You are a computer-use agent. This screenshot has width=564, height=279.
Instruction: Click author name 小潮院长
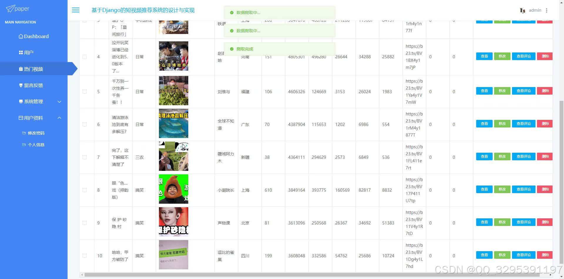pyautogui.click(x=226, y=190)
